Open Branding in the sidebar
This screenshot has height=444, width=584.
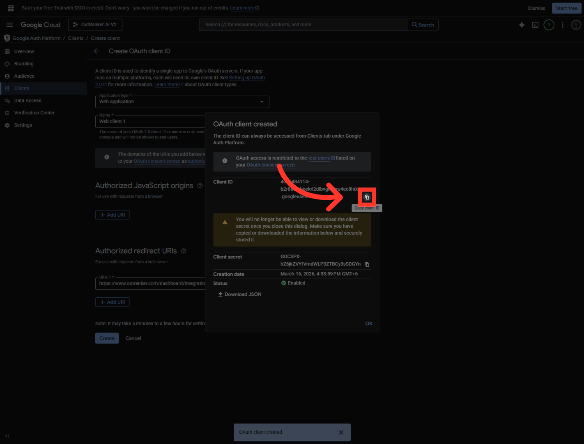24,64
